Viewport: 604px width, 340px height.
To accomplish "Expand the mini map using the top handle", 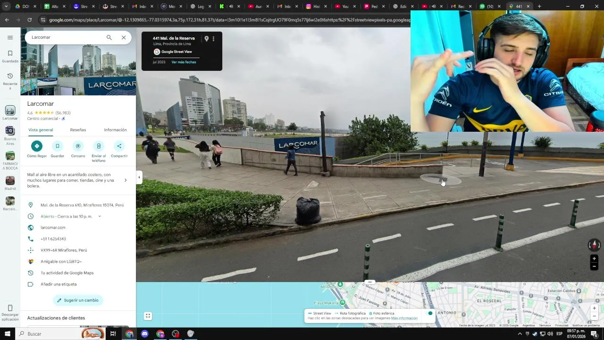I will point(370,282).
